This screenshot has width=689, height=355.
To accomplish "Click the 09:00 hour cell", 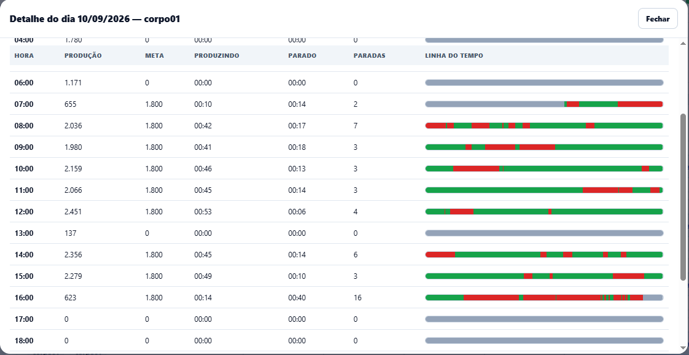I will click(24, 147).
